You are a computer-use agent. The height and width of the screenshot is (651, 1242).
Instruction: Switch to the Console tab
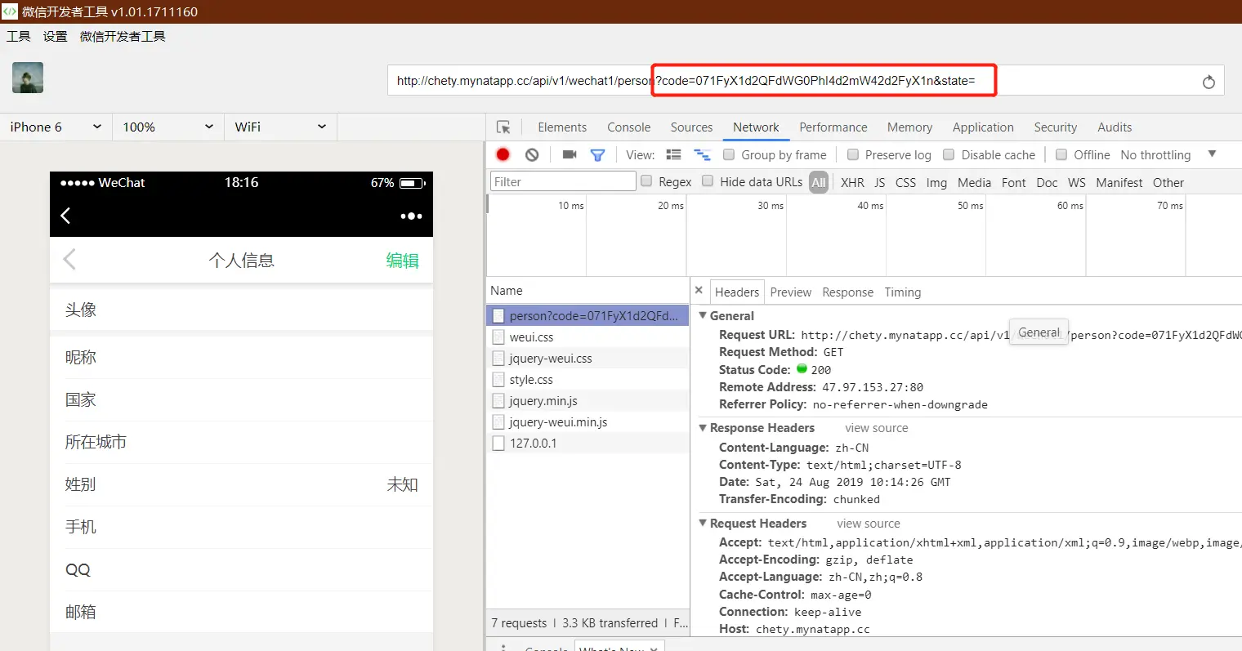(x=629, y=127)
